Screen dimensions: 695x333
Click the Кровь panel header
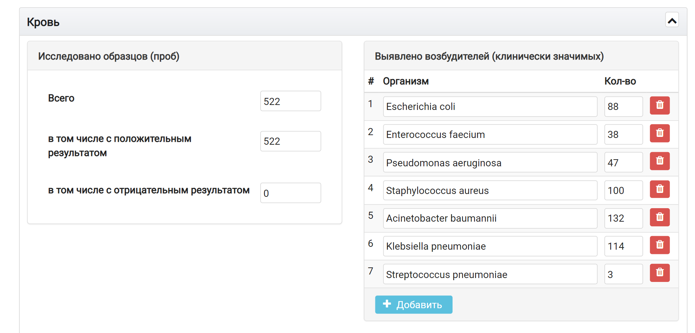pos(353,22)
